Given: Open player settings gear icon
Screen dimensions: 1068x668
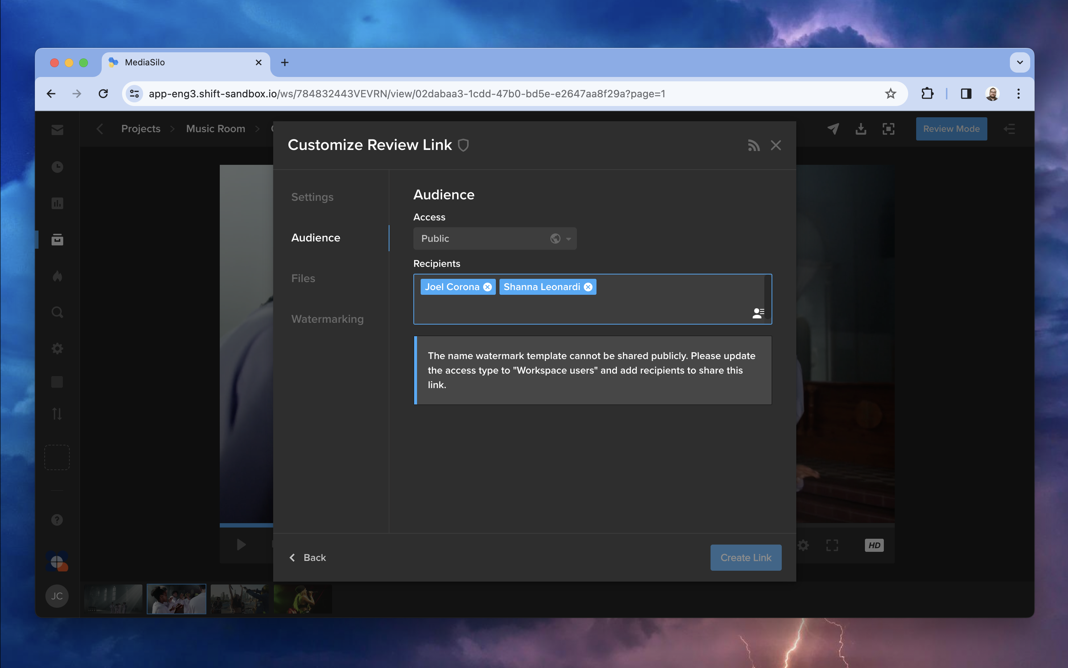Looking at the screenshot, I should [804, 545].
